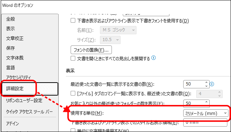Screen dimensions: 231x132
Task: Click the style area width field
Action: click(205, 123)
